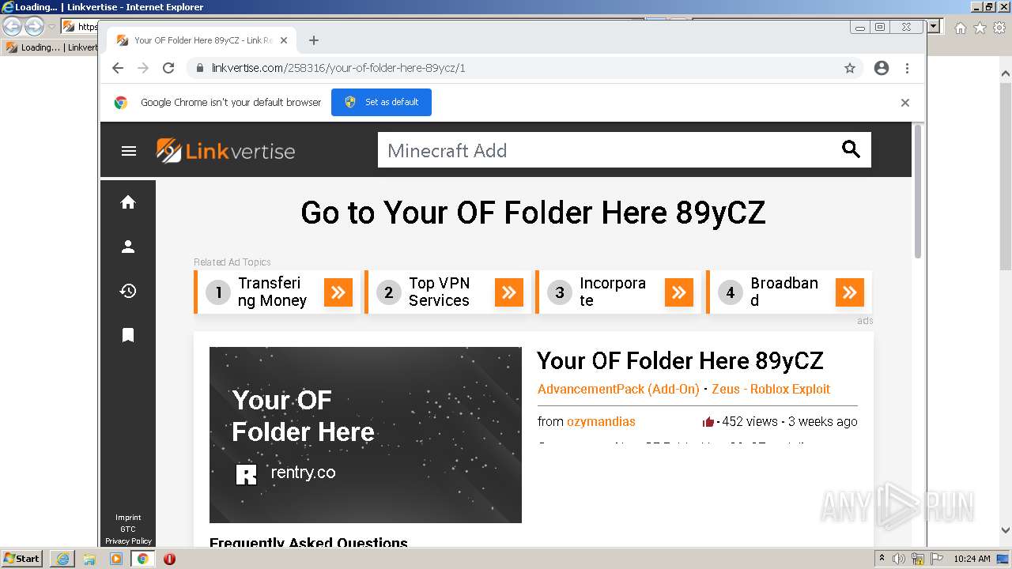Click the search magnifier icon
Image resolution: width=1012 pixels, height=569 pixels.
[x=851, y=149]
